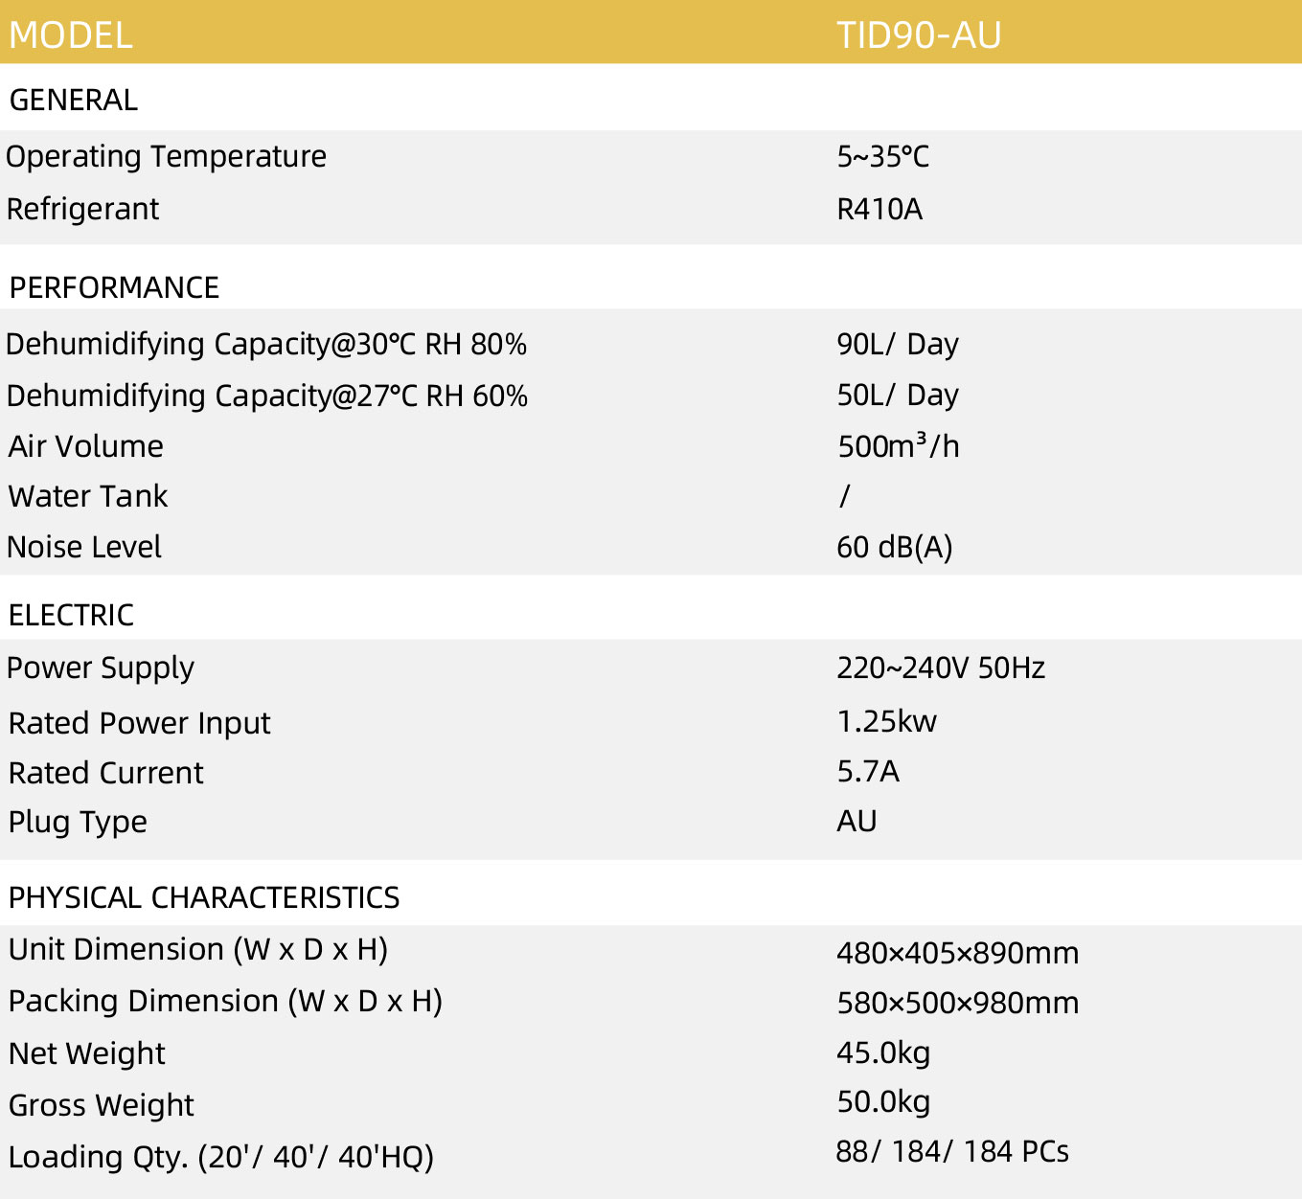Select the 5~35℃ temperature value

pyautogui.click(x=882, y=156)
